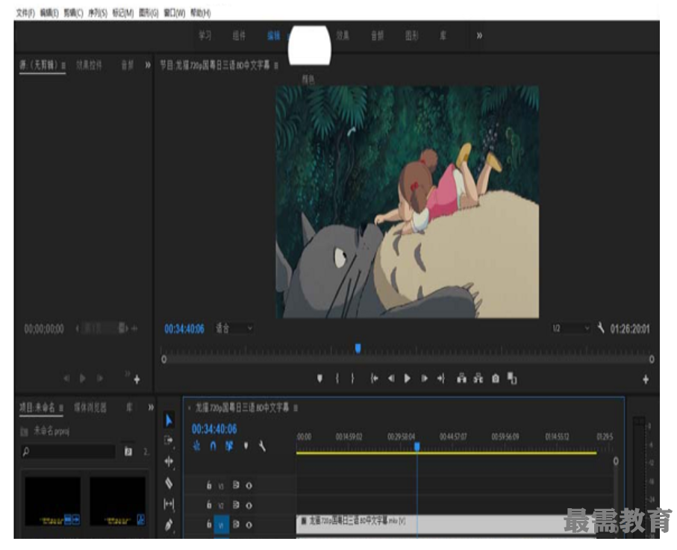Select the Track Select Forward tool
The width and height of the screenshot is (677, 550).
coord(169,440)
